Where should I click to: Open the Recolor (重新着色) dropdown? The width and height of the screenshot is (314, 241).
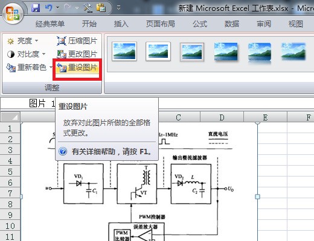29,67
